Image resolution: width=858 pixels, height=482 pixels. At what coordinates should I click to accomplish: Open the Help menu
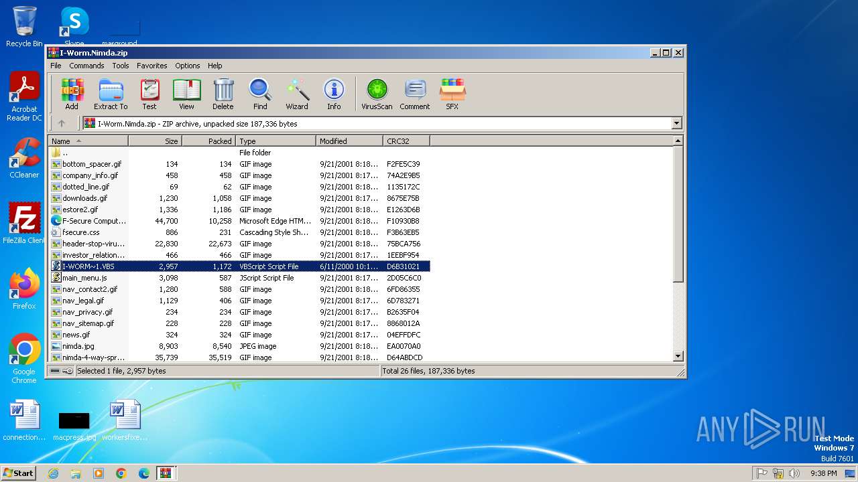click(x=214, y=66)
